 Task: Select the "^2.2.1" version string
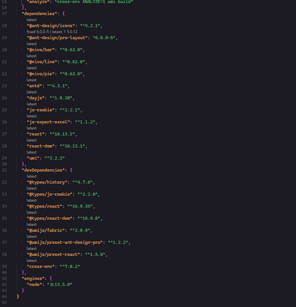click(x=70, y=110)
